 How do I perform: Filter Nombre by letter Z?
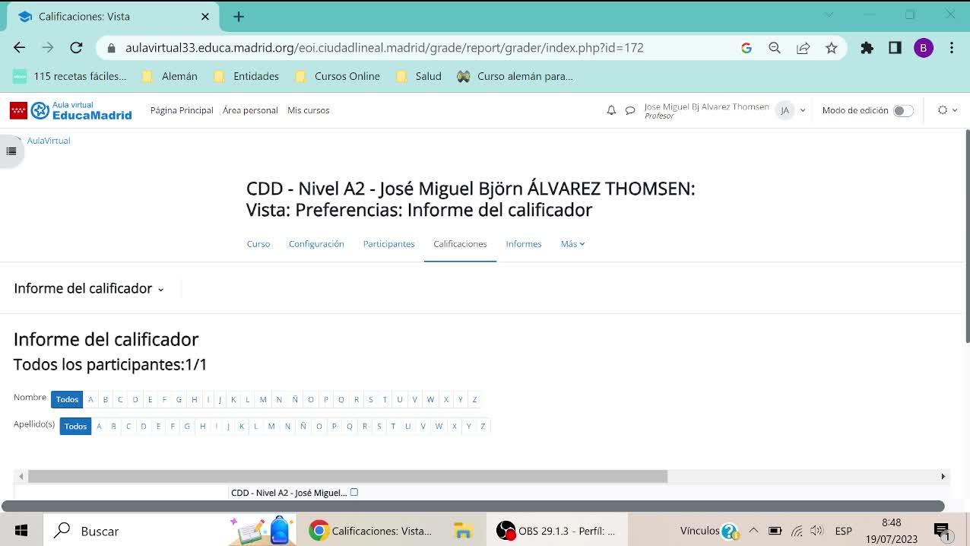coord(474,399)
